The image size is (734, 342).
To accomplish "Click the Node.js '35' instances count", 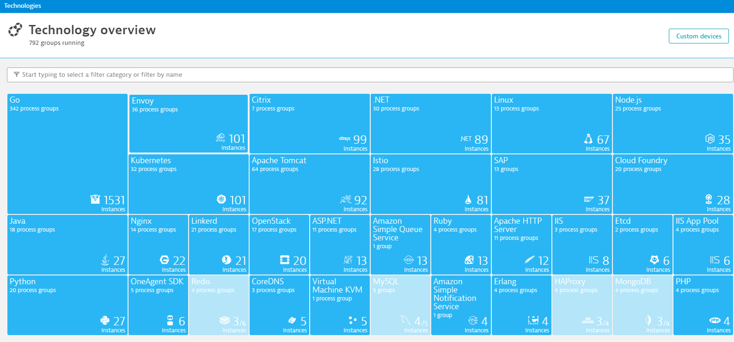I will pos(724,139).
